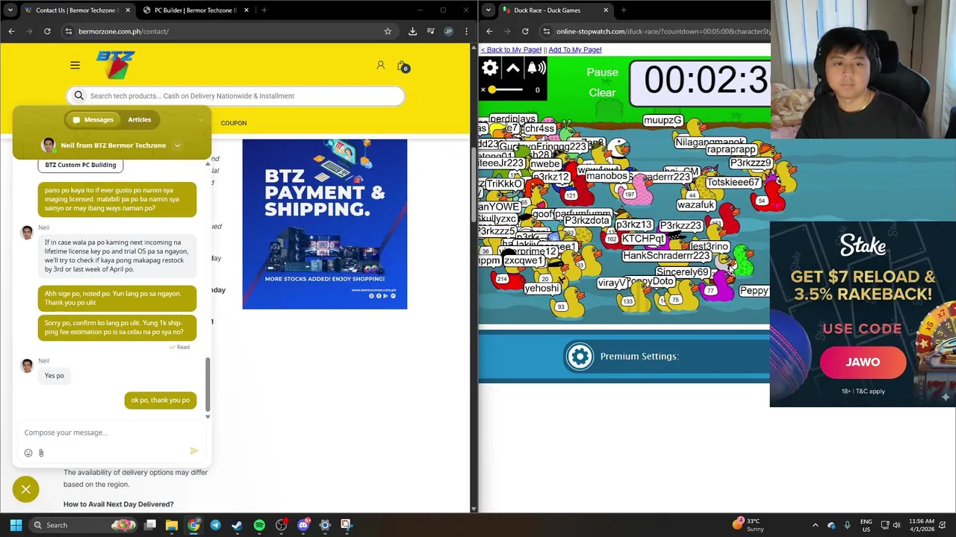Screen dimensions: 956x537
Task: Open Telegram from the taskbar
Action: [x=215, y=525]
